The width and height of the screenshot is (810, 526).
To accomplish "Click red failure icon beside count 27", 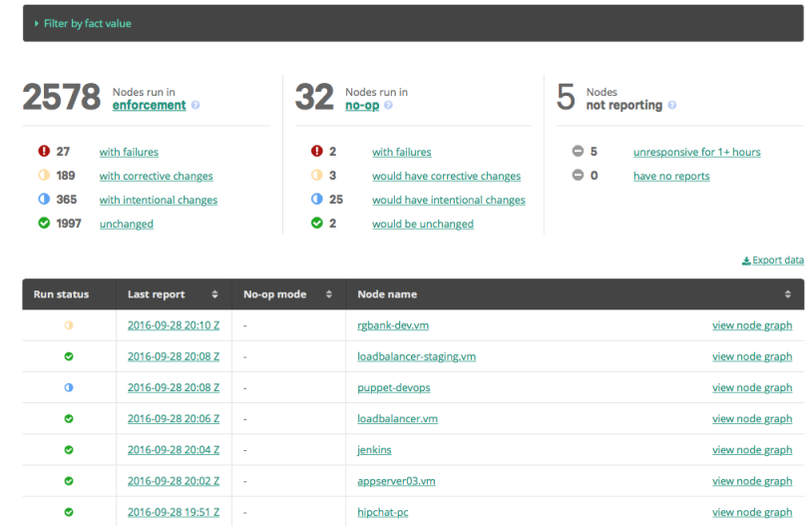I will [x=44, y=151].
